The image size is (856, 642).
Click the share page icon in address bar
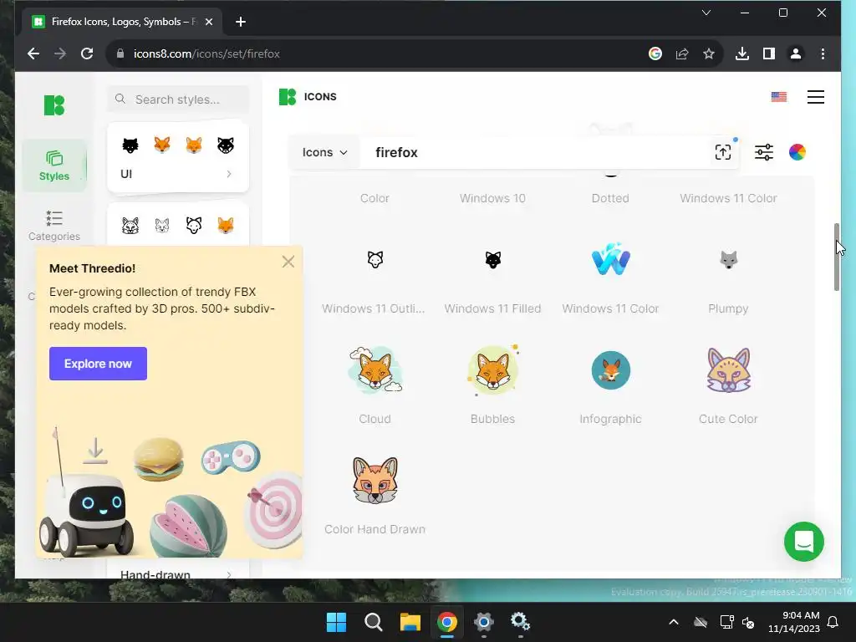pos(682,53)
